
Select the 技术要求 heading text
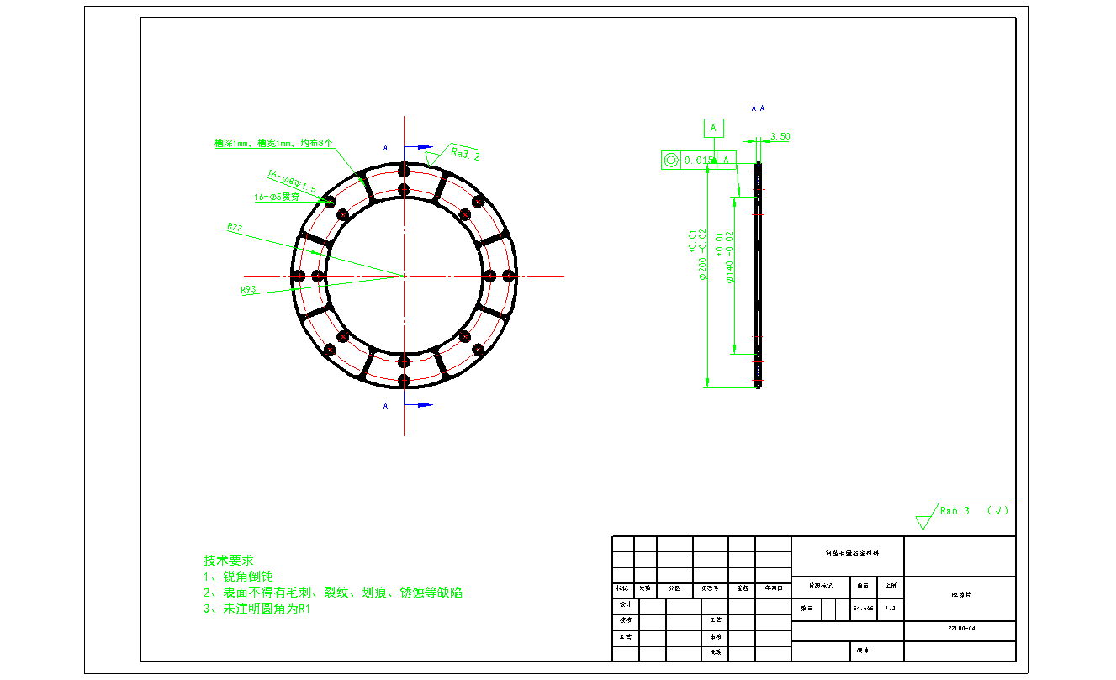point(228,560)
